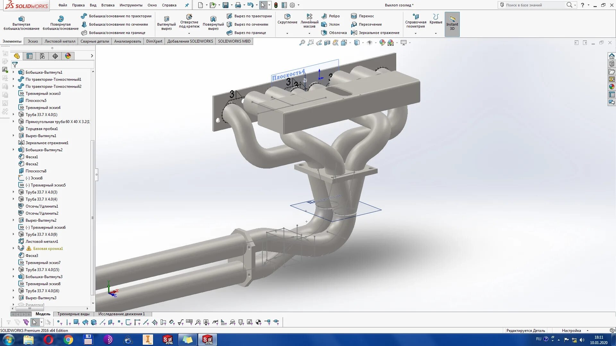Select the Extruded Boss/Base tool icon
Image resolution: width=616 pixels, height=346 pixels.
(21, 19)
